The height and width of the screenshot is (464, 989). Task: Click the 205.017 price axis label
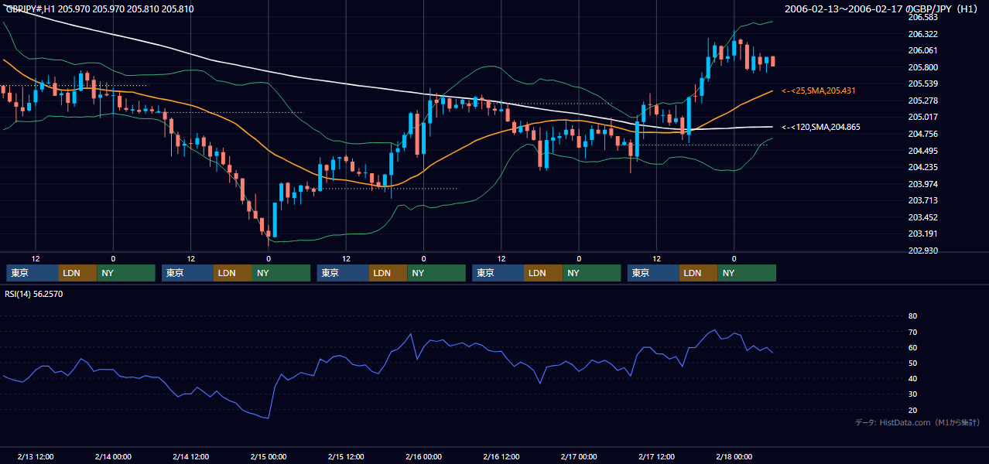[922, 117]
